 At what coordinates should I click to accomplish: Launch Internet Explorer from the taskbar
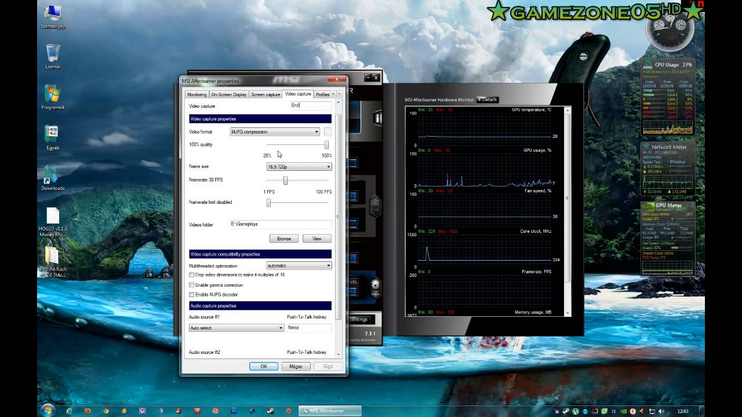[70, 411]
